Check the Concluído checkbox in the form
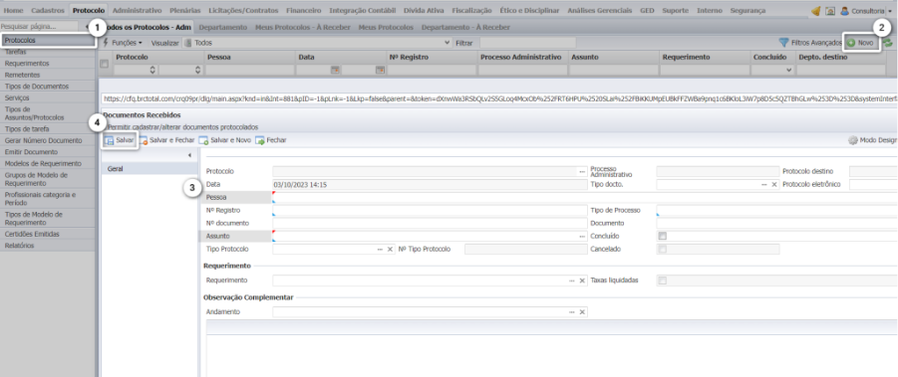 [x=663, y=236]
